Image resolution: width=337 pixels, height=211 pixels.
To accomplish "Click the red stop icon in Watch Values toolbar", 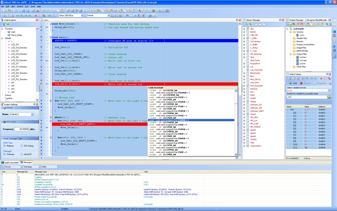I will tap(321, 79).
